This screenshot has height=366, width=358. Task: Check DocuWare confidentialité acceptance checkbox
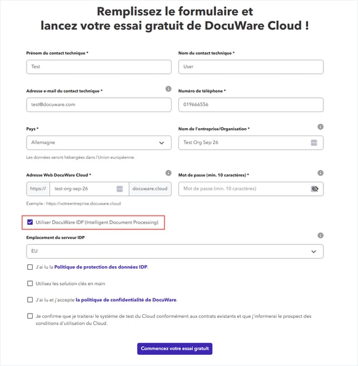click(30, 299)
